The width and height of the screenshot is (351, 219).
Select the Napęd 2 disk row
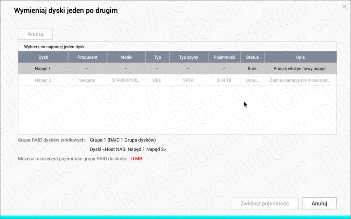coord(43,80)
